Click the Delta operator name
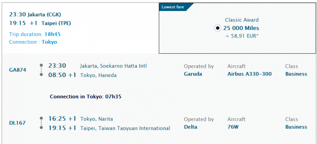 point(191,127)
